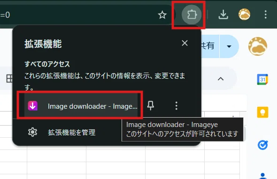Screen dimensions: 277x179
Task: Open Google Keep in the side panel
Action: 262,112
